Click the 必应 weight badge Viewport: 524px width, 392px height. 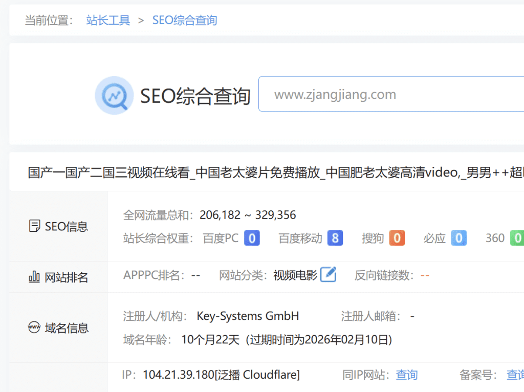pyautogui.click(x=458, y=238)
